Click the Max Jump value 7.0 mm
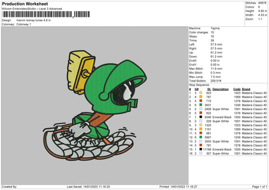The image size is (269, 190). tap(216, 77)
